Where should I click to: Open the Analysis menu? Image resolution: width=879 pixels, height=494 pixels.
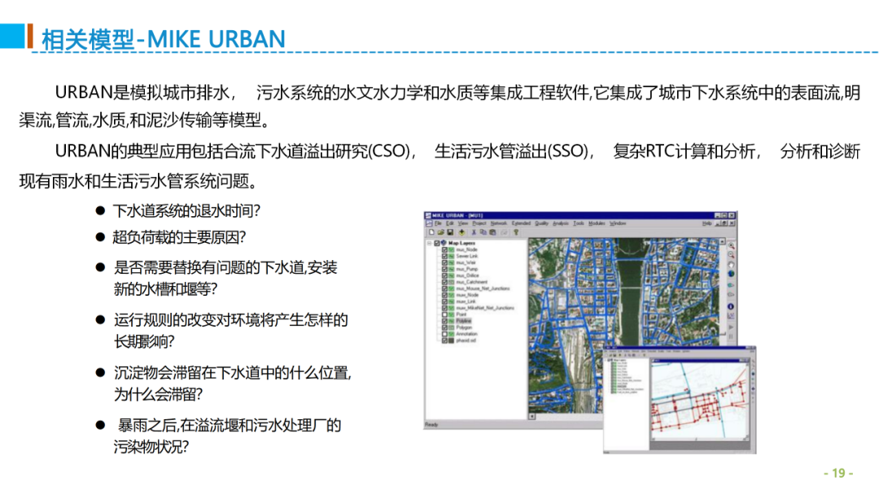tap(561, 223)
